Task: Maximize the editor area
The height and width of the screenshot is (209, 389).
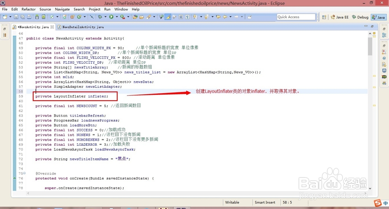Action: click(x=372, y=26)
